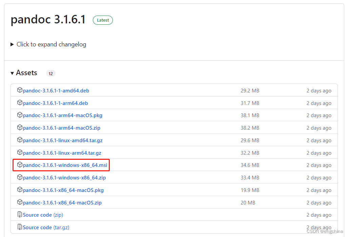
Task: Download pandoc-3.1.6.1-1-amd64.deb
Action: click(56, 91)
